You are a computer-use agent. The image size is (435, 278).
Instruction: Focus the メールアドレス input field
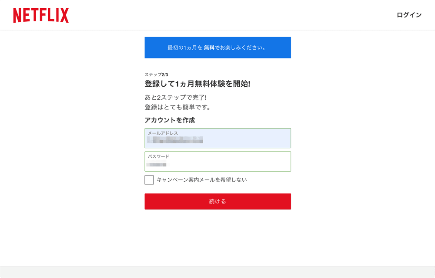coord(218,138)
